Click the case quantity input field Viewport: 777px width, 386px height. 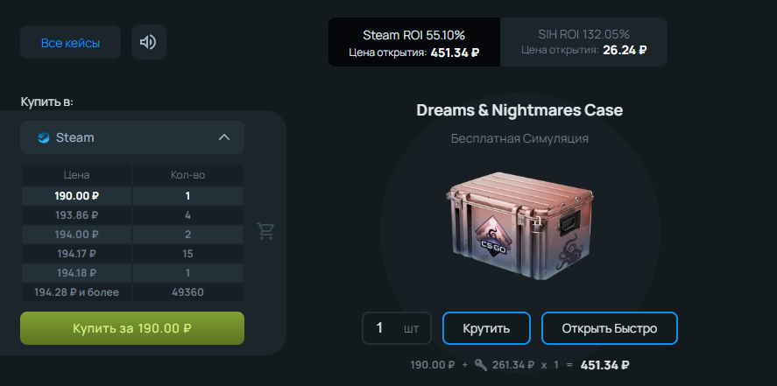[397, 328]
